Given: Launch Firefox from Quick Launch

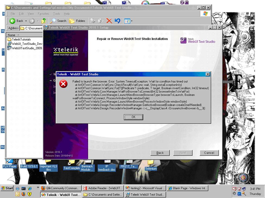Looking at the screenshot, I should point(24,194).
